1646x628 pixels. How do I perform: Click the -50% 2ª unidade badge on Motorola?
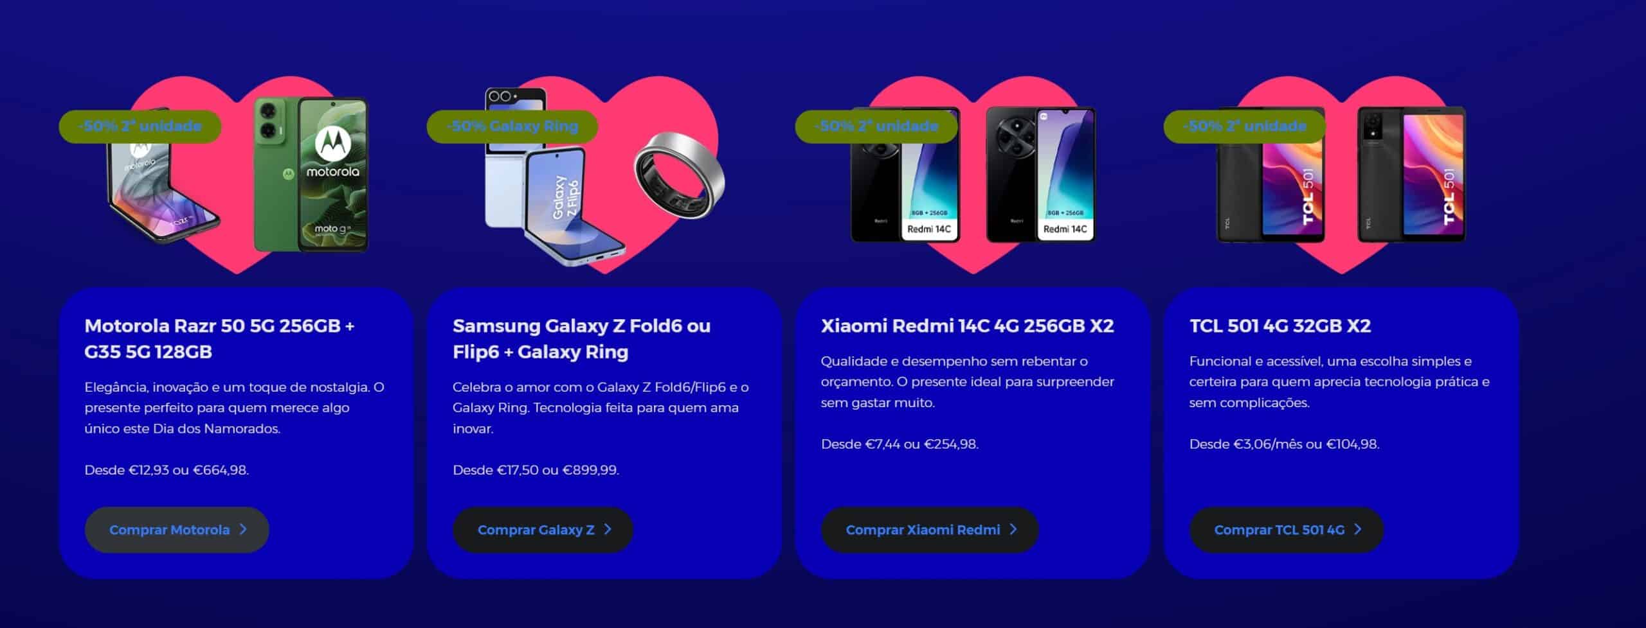[140, 126]
